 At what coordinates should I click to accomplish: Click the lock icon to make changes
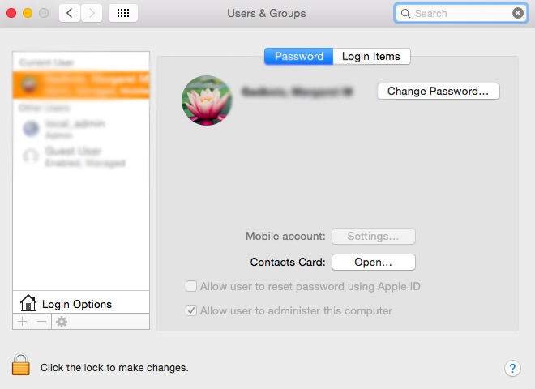[x=21, y=366]
